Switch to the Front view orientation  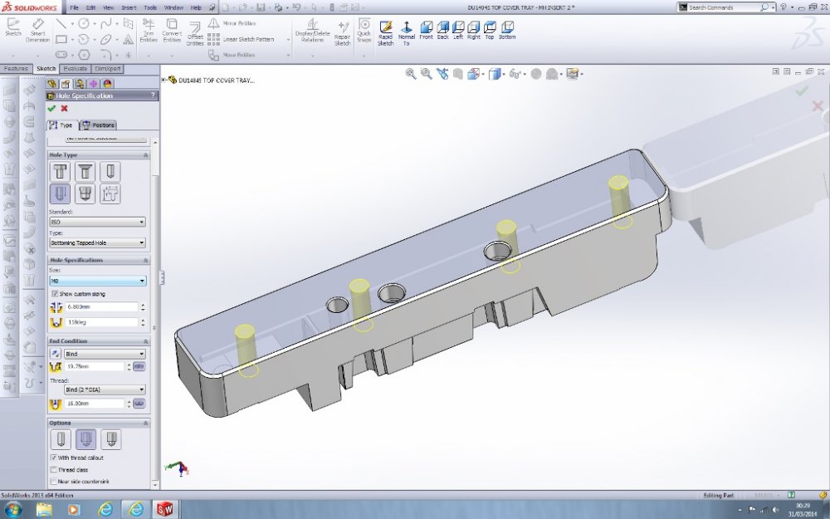pyautogui.click(x=426, y=31)
